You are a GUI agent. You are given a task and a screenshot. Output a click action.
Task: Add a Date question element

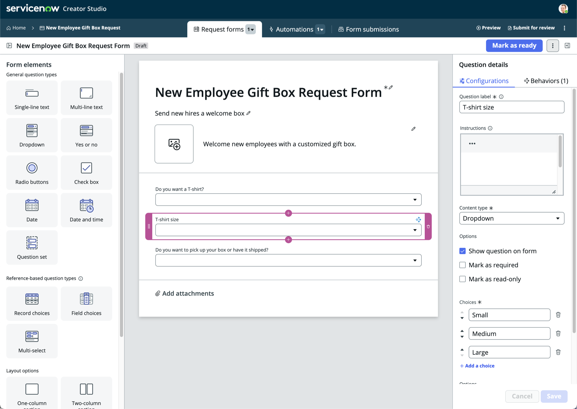tap(32, 210)
